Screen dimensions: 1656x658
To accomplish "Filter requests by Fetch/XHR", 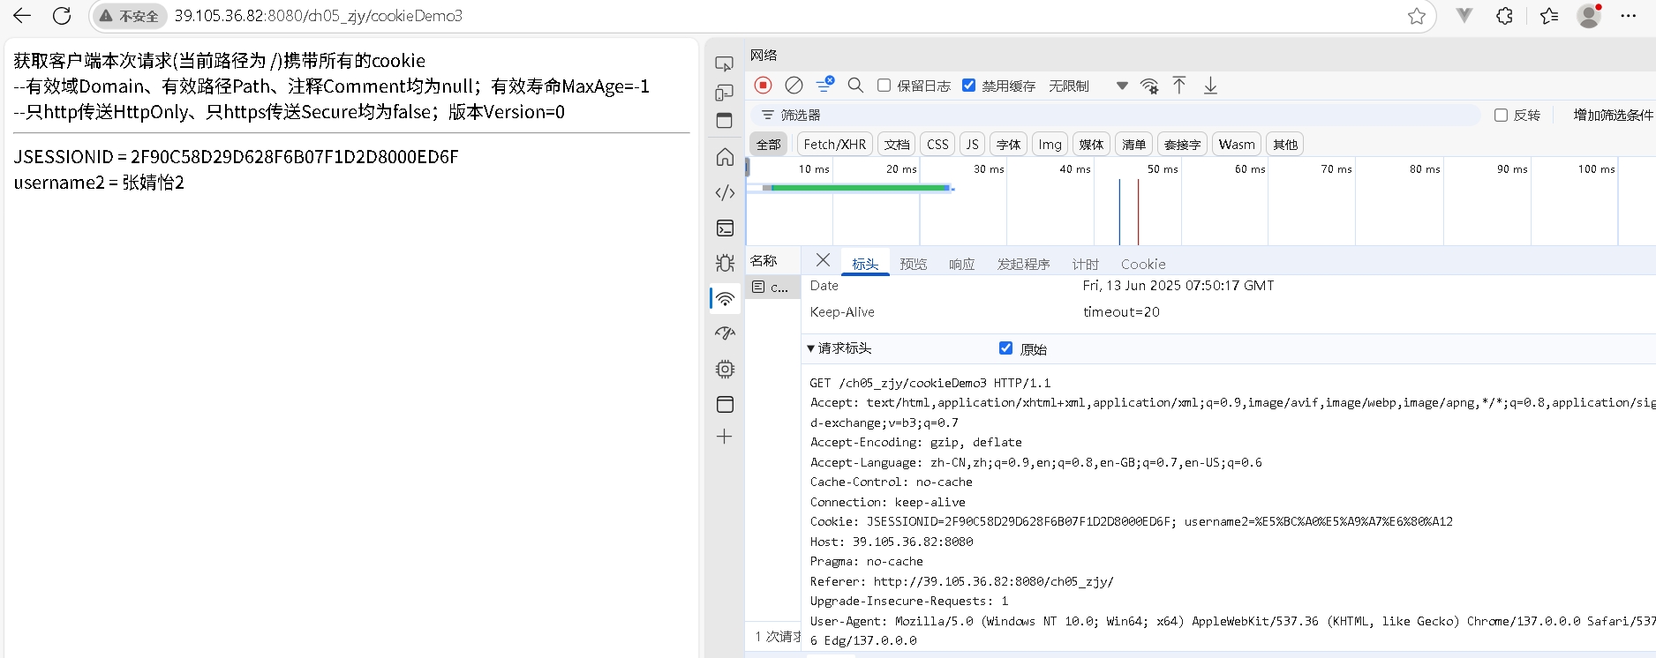I will 834,145.
